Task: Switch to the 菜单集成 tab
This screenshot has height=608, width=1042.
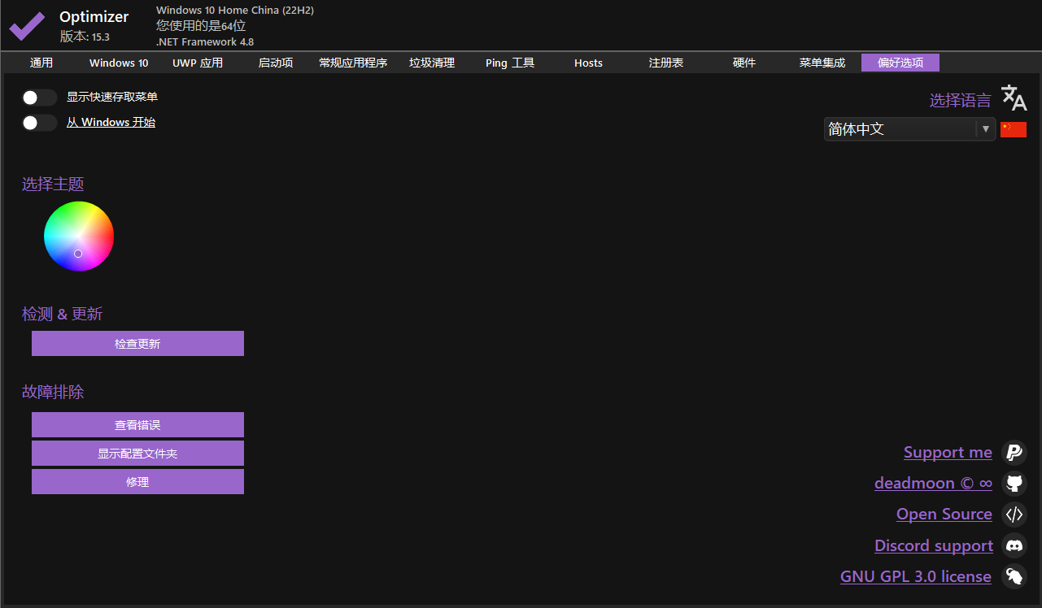Action: coord(822,63)
